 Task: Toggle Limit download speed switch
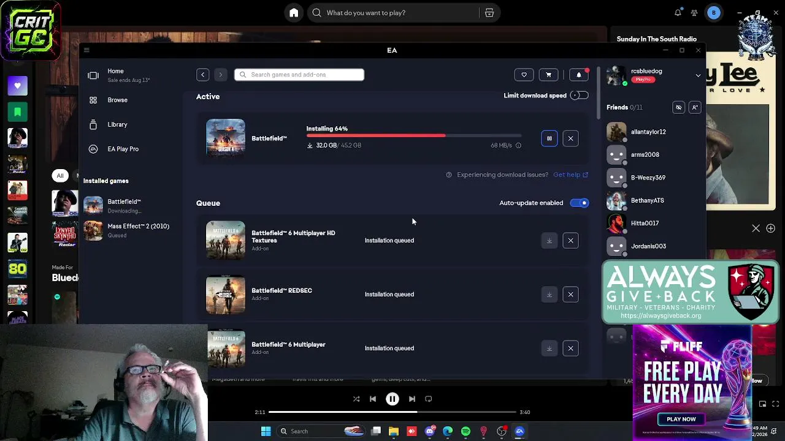(x=579, y=96)
